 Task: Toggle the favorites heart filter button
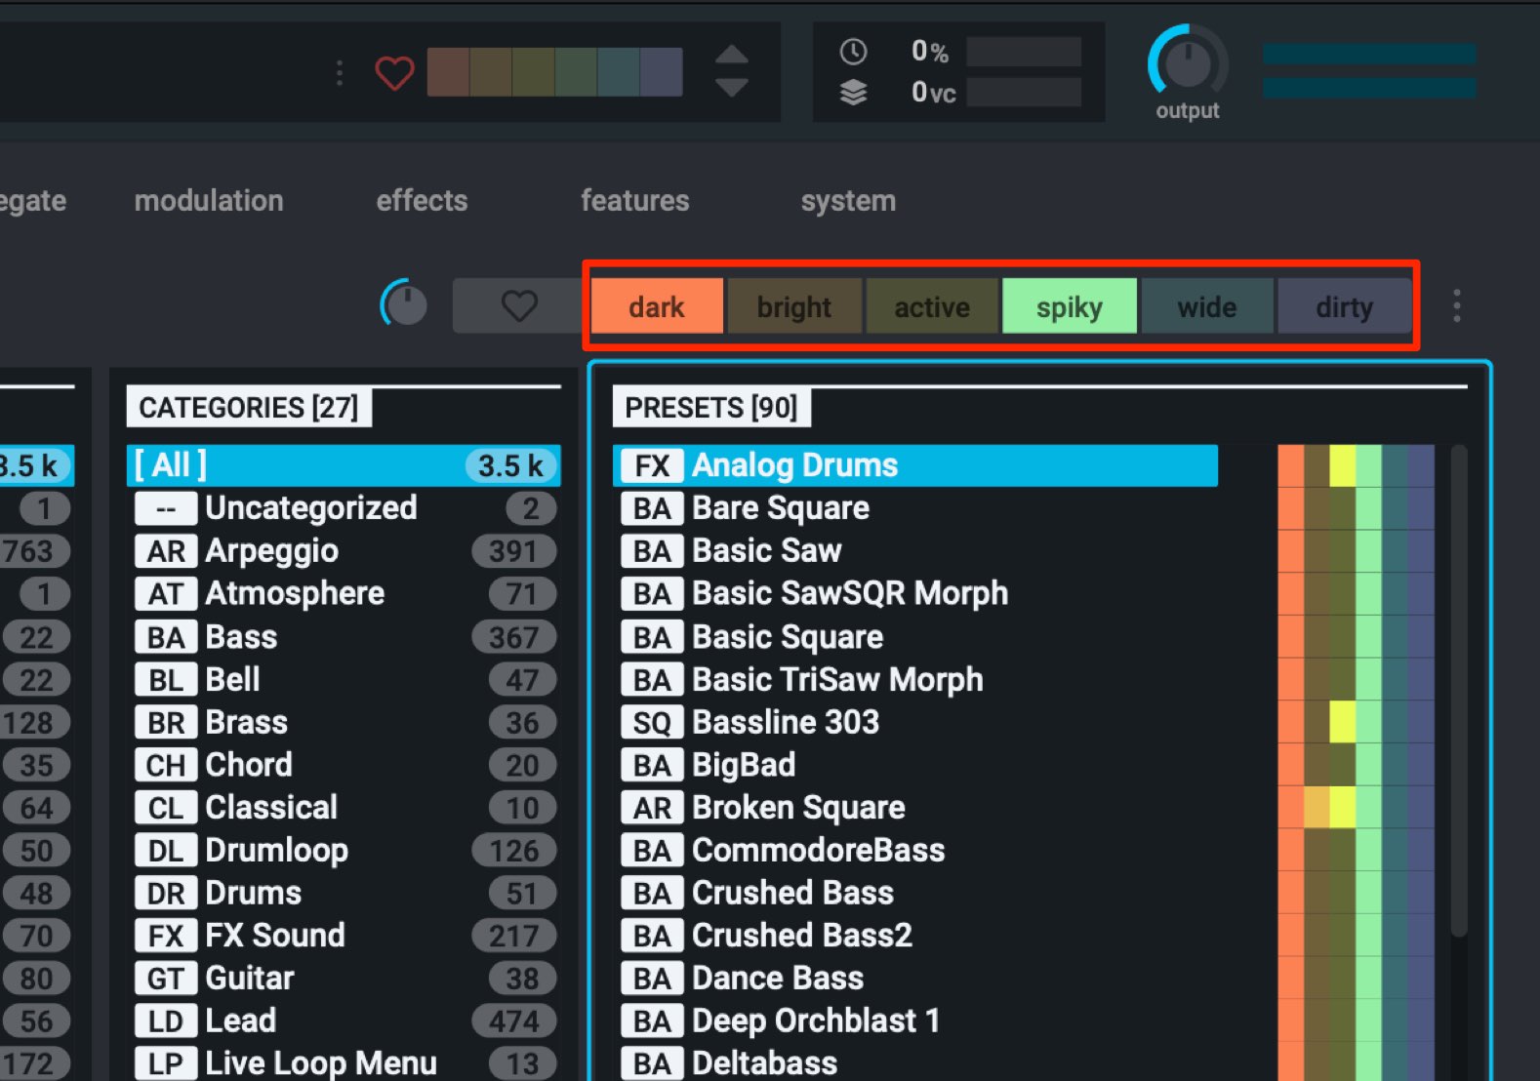click(519, 306)
